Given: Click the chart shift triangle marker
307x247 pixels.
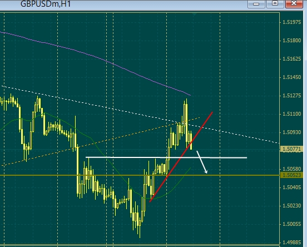Looking at the screenshot, I should coord(195,14).
